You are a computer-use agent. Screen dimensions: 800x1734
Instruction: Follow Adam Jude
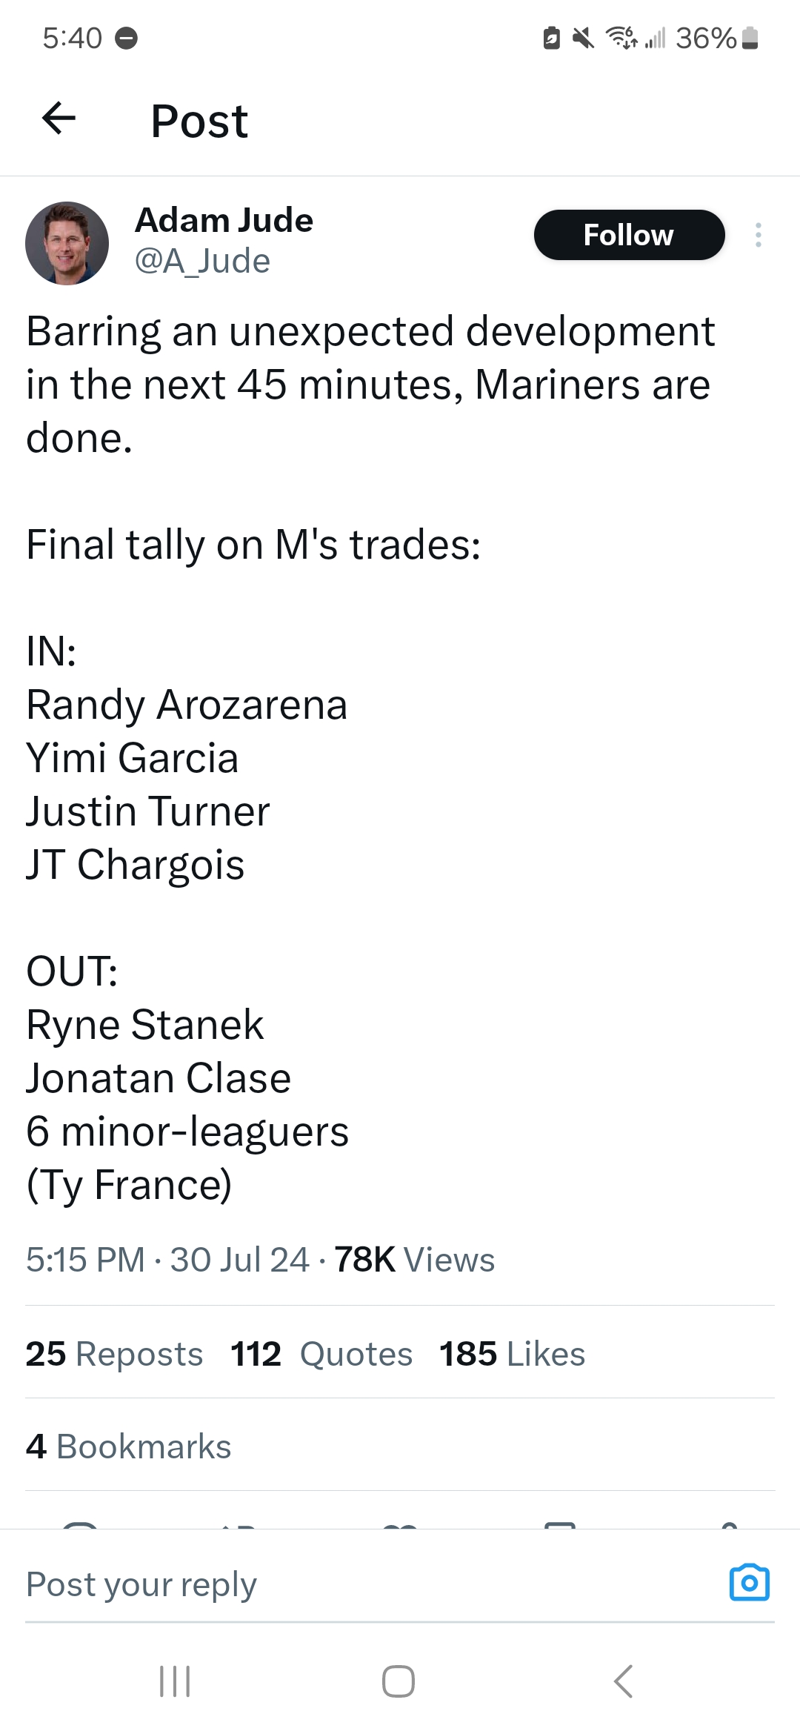point(628,235)
